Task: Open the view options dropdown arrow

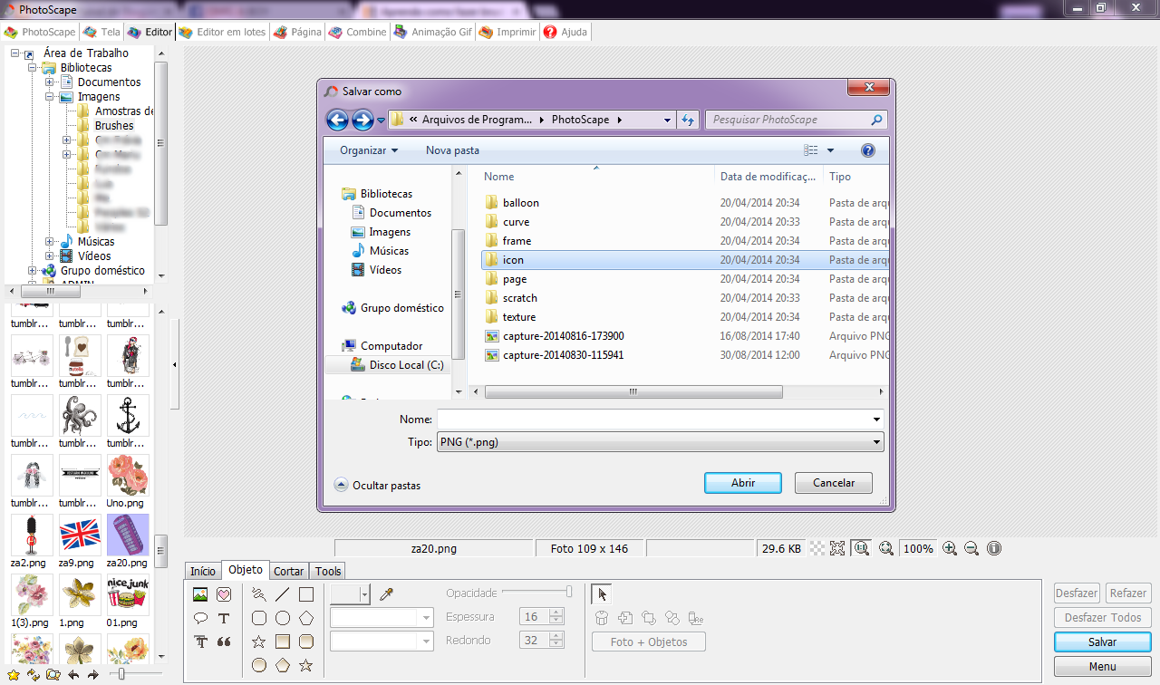Action: click(830, 150)
